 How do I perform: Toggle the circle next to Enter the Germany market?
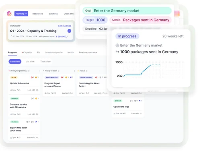click(117, 46)
